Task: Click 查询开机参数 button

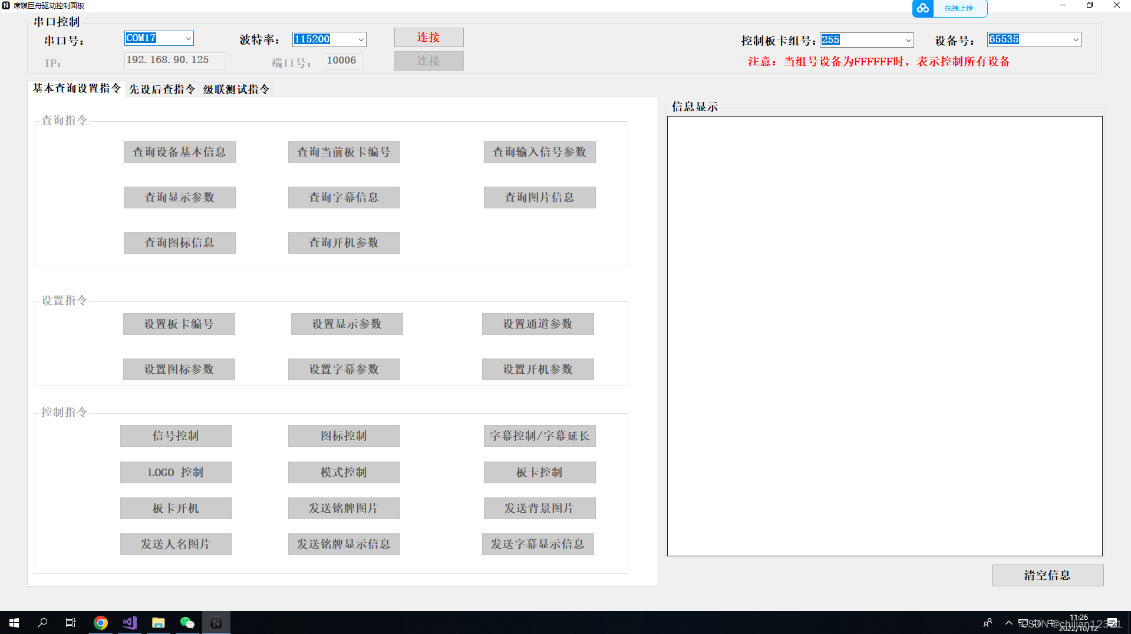Action: 344,243
